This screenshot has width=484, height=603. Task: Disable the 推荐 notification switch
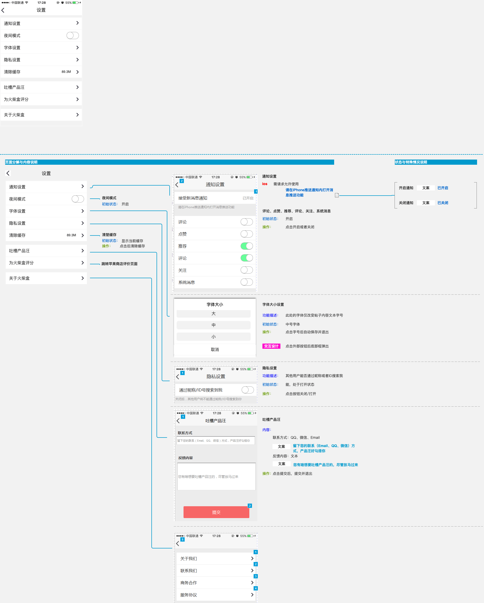(x=246, y=246)
